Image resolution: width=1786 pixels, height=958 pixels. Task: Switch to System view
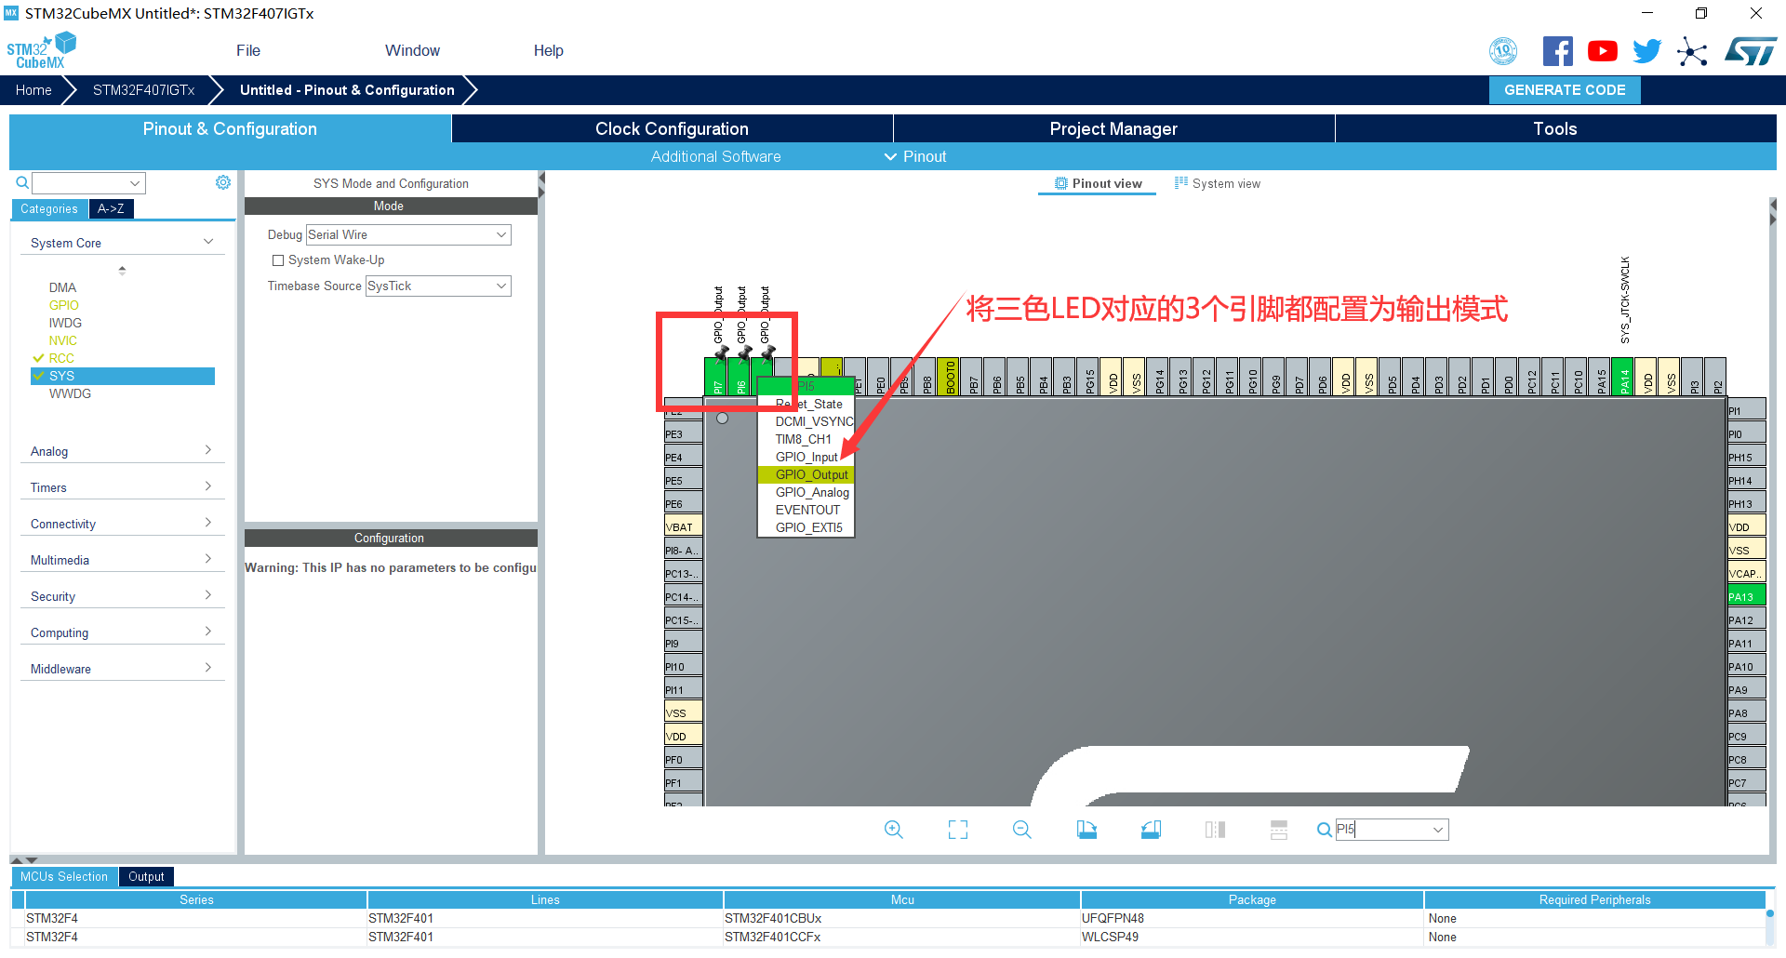point(1218,184)
